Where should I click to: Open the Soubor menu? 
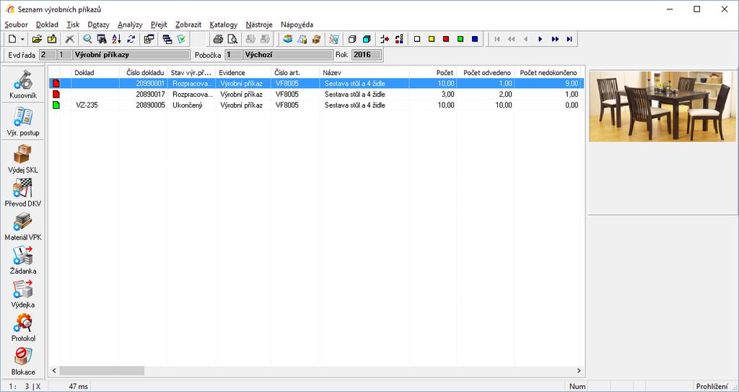click(x=17, y=25)
